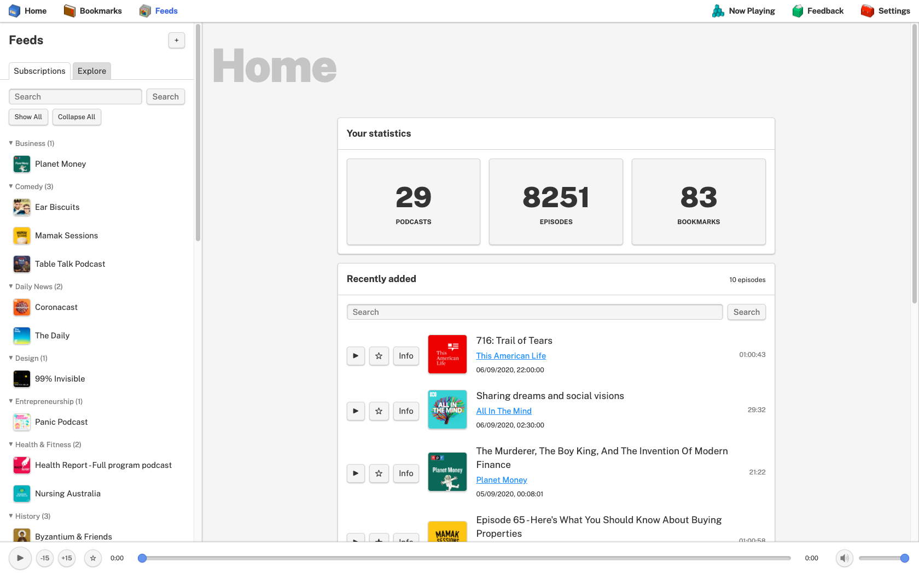Click the Feedback icon

[x=798, y=11]
